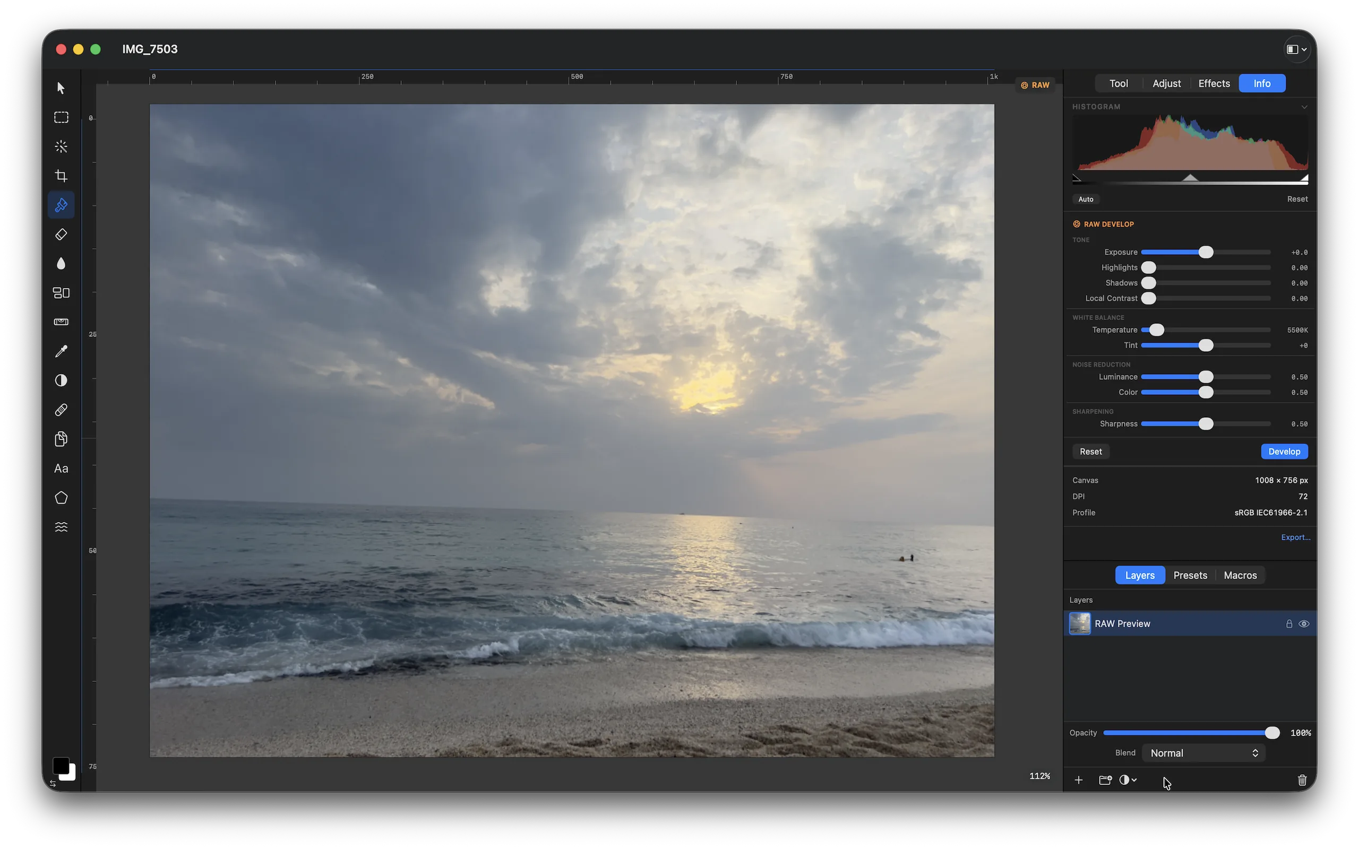Open the Blend mode Normal dropdown
The image size is (1359, 849).
coord(1203,753)
